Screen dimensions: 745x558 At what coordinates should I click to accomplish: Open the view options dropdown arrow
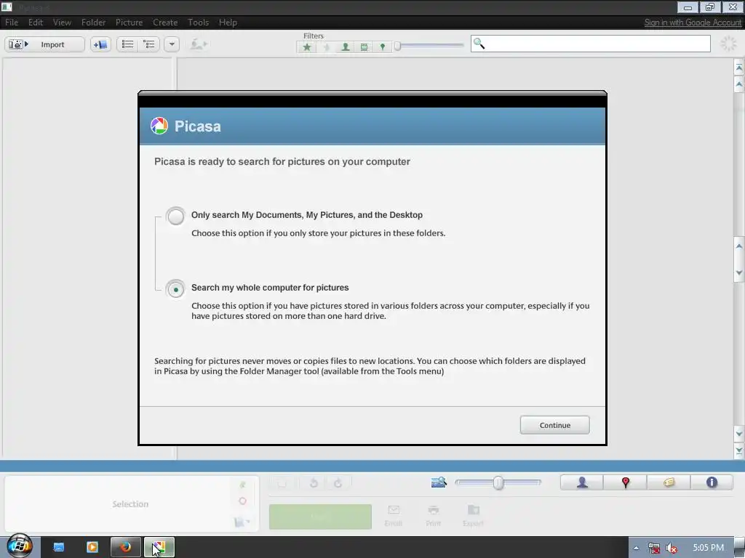[172, 44]
